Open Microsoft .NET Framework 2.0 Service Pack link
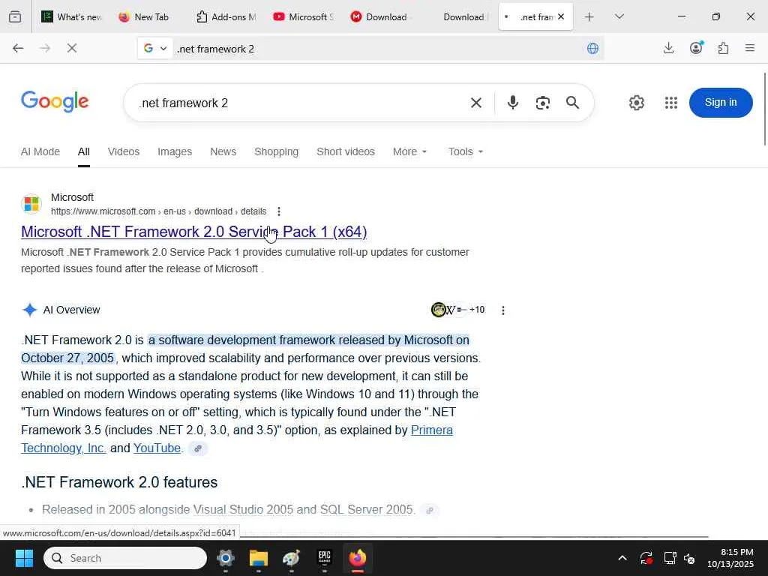Viewport: 768px width, 576px height. tap(194, 232)
